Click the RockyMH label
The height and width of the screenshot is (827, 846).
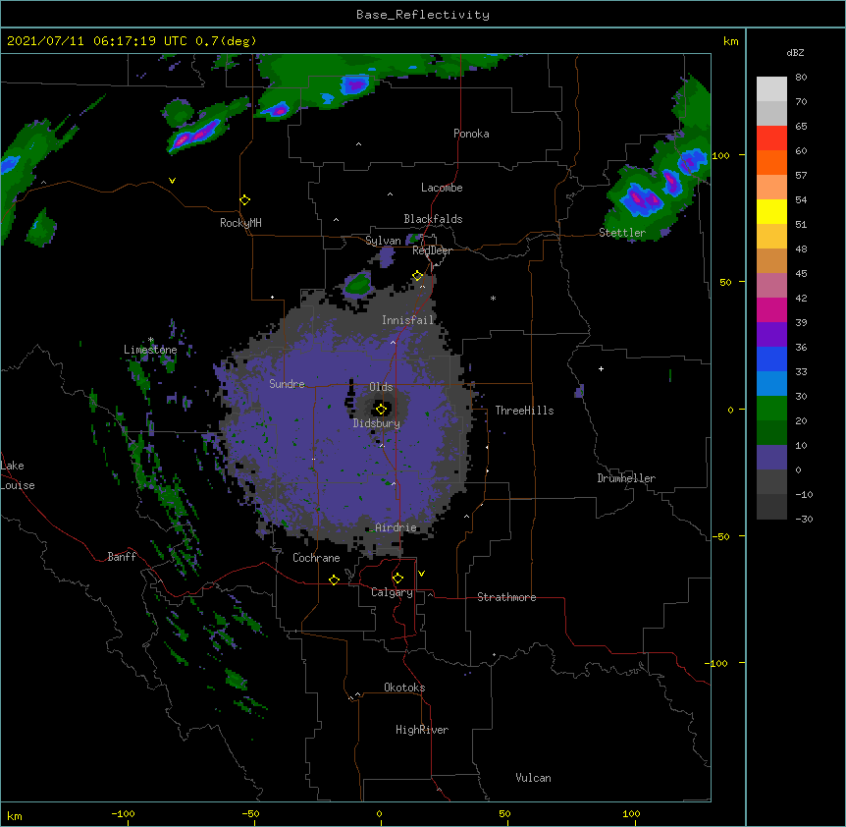pyautogui.click(x=240, y=222)
